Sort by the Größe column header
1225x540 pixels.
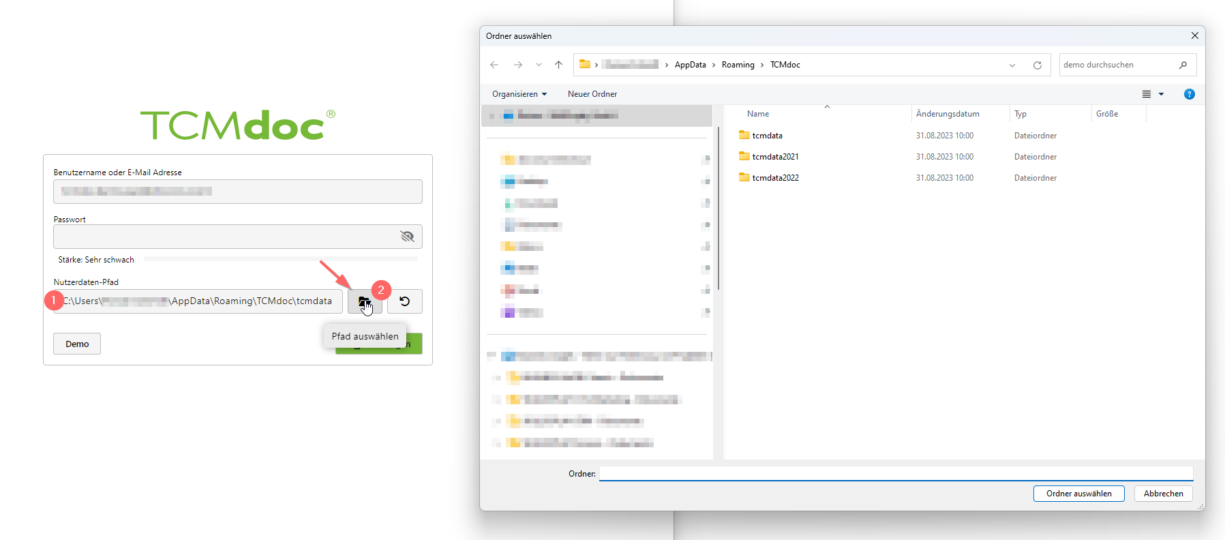pos(1107,114)
